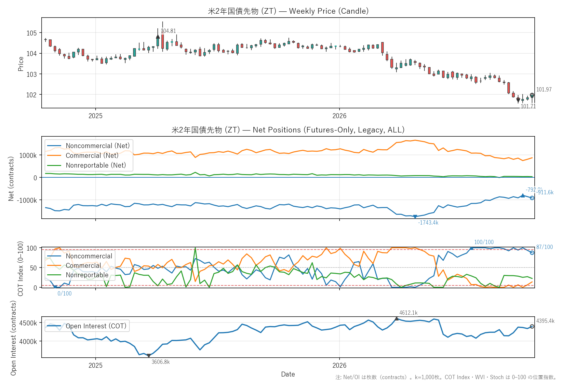Click the Net (contracts) axis label
Screen dimensions: 562x384
[x=11, y=179]
